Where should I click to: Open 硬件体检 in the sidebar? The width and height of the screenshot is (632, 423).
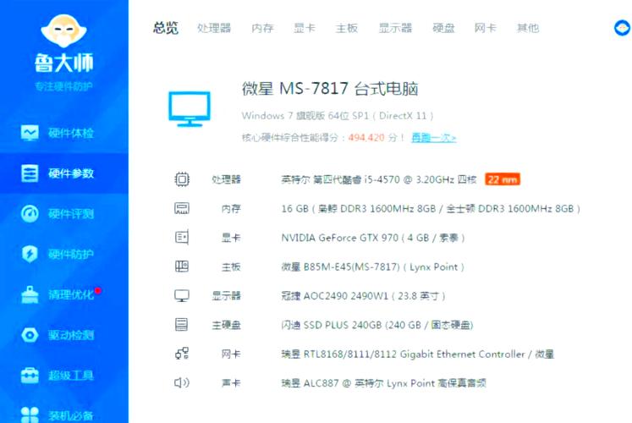tap(64, 133)
